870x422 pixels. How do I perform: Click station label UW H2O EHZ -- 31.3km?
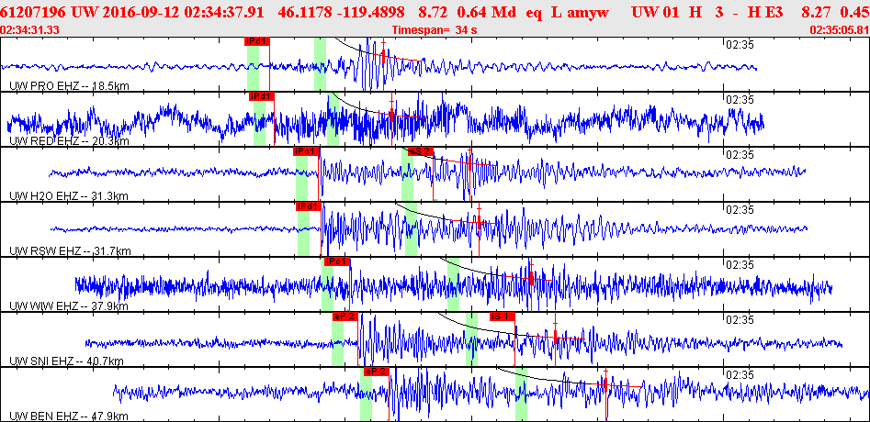point(69,196)
